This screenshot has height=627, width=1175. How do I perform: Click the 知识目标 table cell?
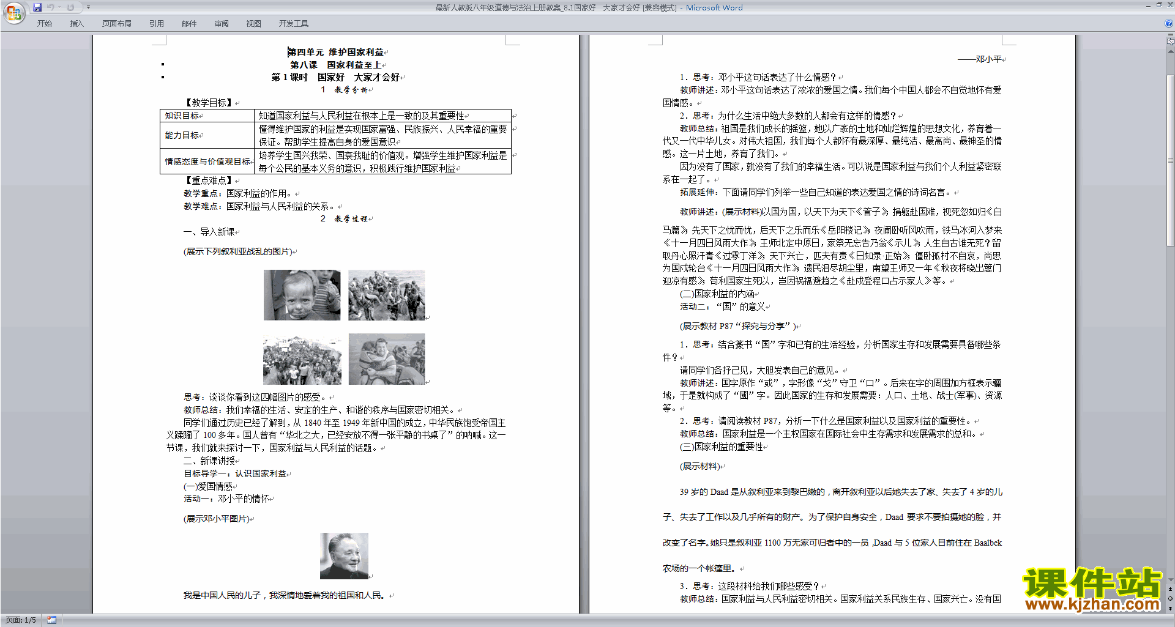(207, 116)
